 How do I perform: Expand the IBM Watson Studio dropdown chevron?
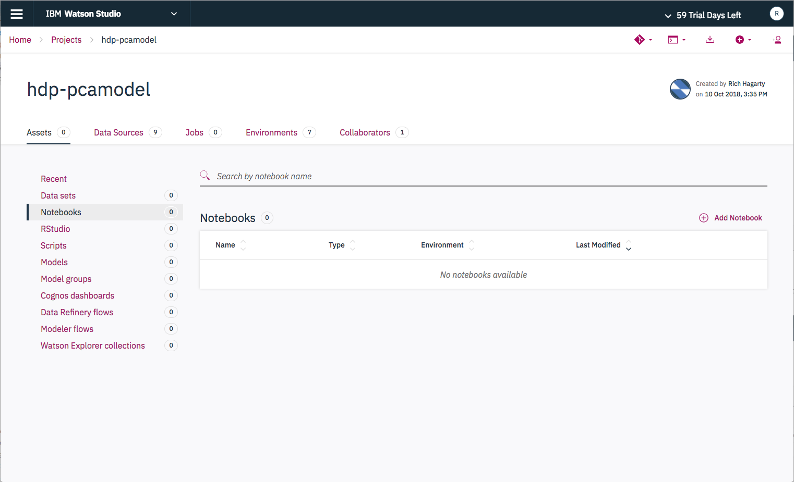pyautogui.click(x=174, y=14)
